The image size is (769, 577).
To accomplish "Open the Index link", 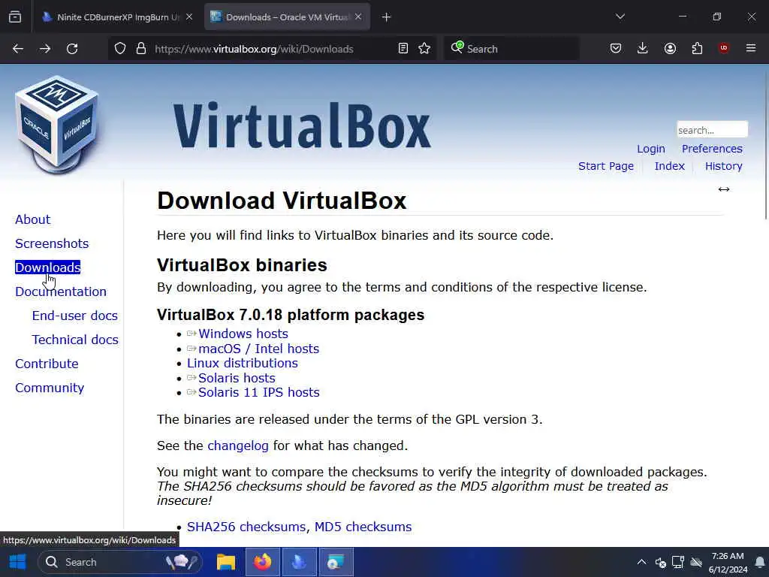I will (669, 166).
